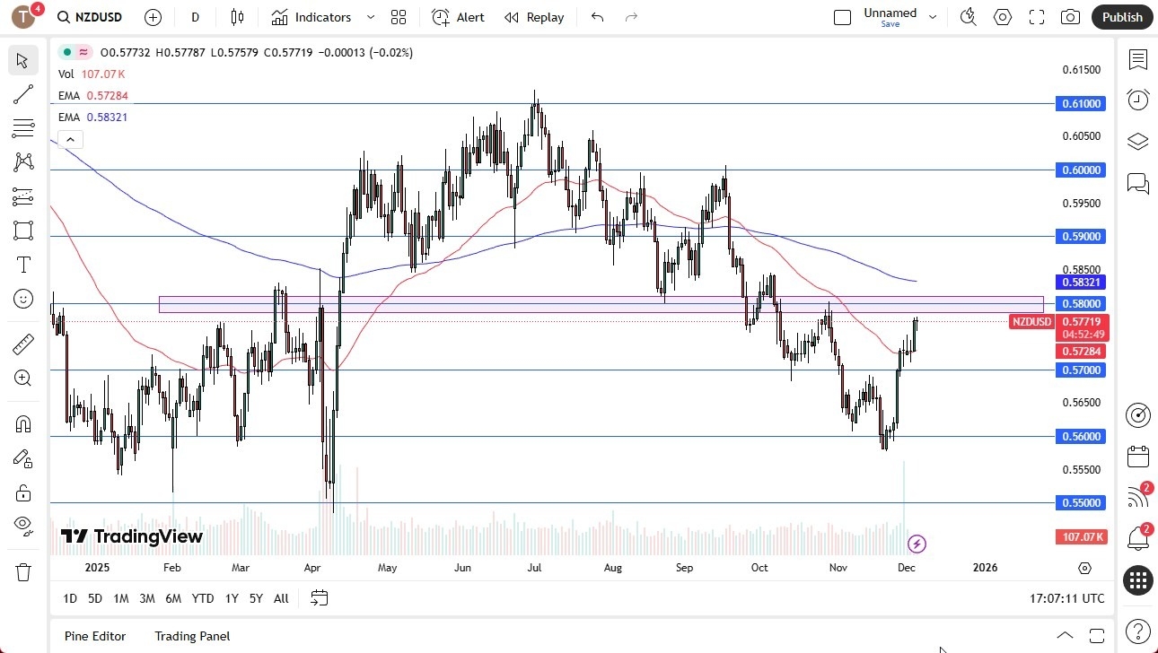Take a chart snapshot with the camera icon
The width and height of the screenshot is (1158, 653).
click(1070, 17)
